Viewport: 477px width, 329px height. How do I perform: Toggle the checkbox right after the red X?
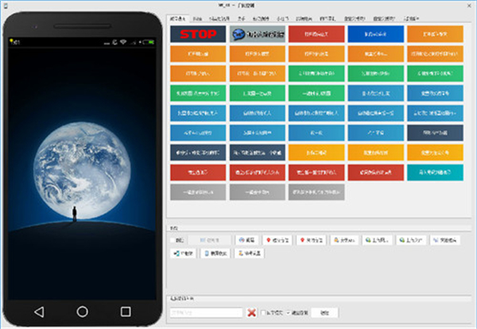coord(265,313)
